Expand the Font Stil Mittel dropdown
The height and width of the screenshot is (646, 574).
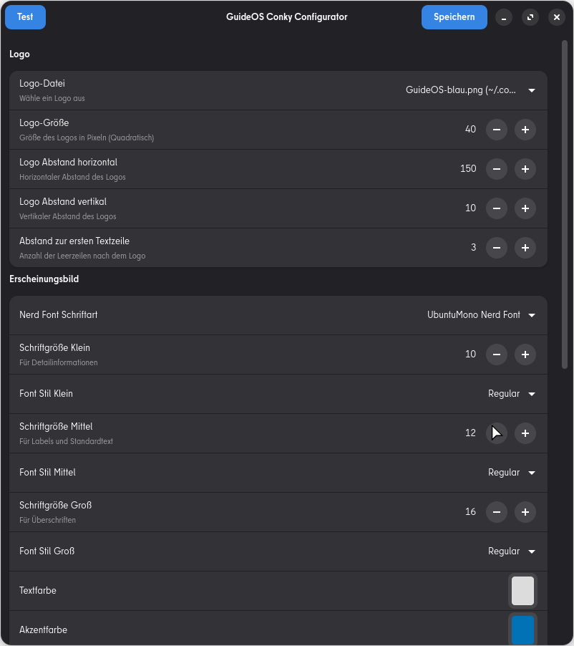point(512,473)
